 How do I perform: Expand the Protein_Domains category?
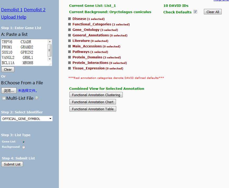pos(70,57)
